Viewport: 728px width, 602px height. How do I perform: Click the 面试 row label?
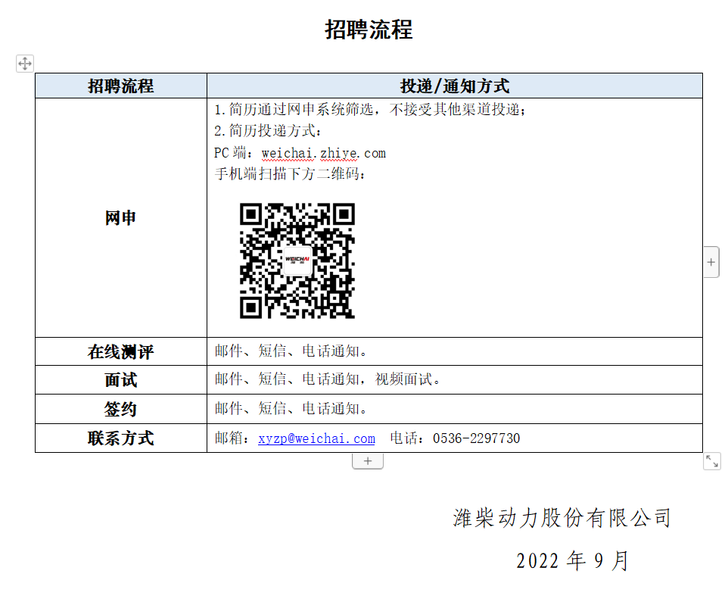click(x=121, y=380)
